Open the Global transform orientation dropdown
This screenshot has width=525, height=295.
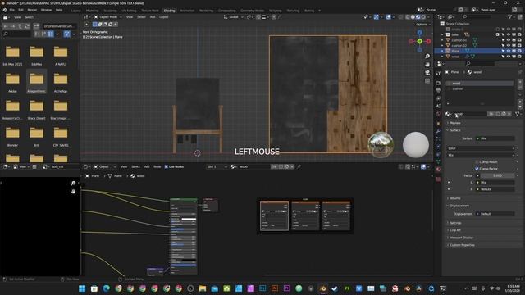(233, 16)
